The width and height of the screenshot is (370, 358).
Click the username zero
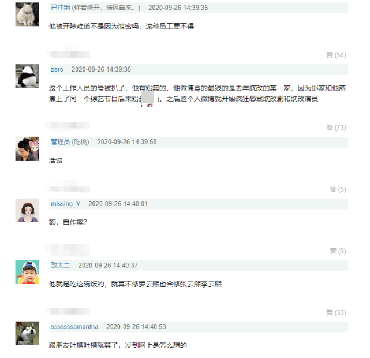57,69
